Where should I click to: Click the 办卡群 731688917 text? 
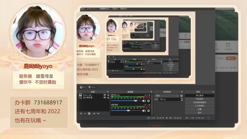coord(38,103)
